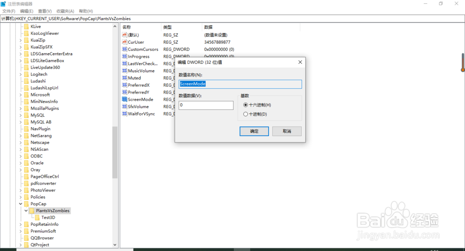Select the PremiumSoft tree item
The image size is (465, 251).
tap(43, 231)
